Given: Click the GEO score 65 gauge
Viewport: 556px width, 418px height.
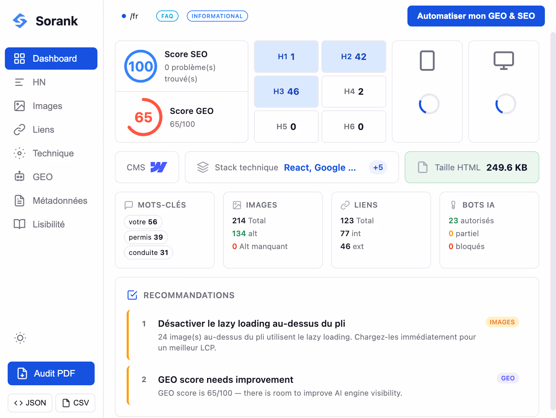Looking at the screenshot, I should click(x=144, y=117).
